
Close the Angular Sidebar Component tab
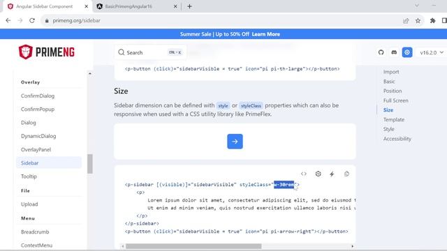point(87,6)
